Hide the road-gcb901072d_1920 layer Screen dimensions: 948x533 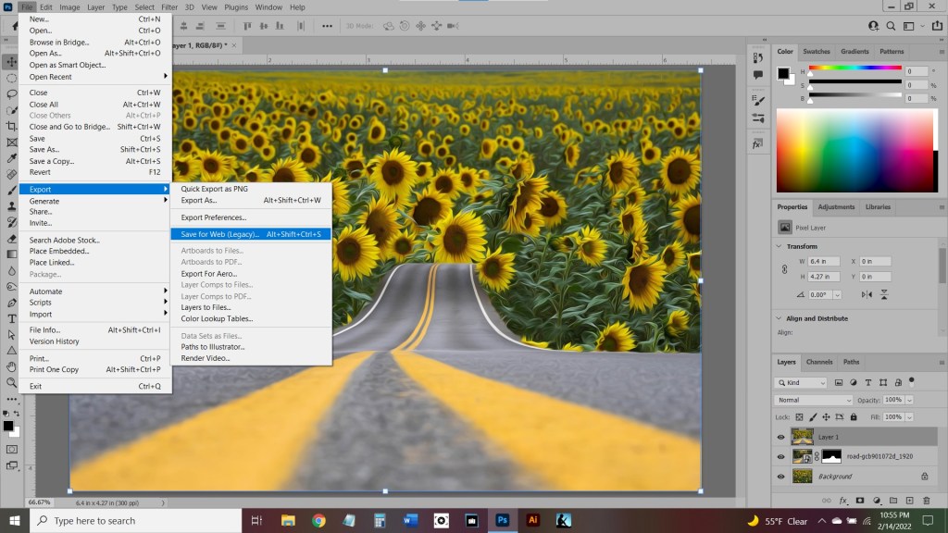coord(780,456)
